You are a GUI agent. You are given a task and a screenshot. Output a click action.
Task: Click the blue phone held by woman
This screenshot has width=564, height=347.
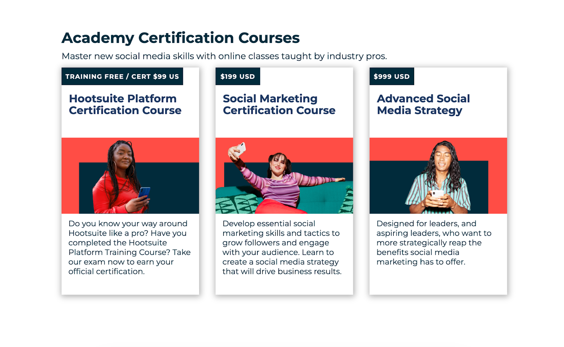pyautogui.click(x=144, y=193)
